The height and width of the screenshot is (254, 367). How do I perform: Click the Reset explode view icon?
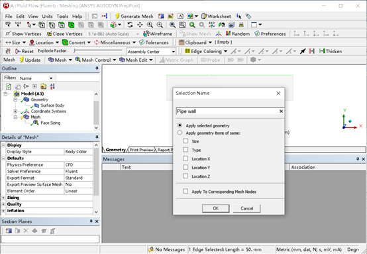(18, 51)
